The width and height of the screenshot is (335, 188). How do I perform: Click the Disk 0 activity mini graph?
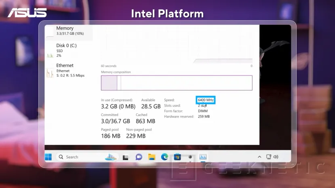coord(50,55)
